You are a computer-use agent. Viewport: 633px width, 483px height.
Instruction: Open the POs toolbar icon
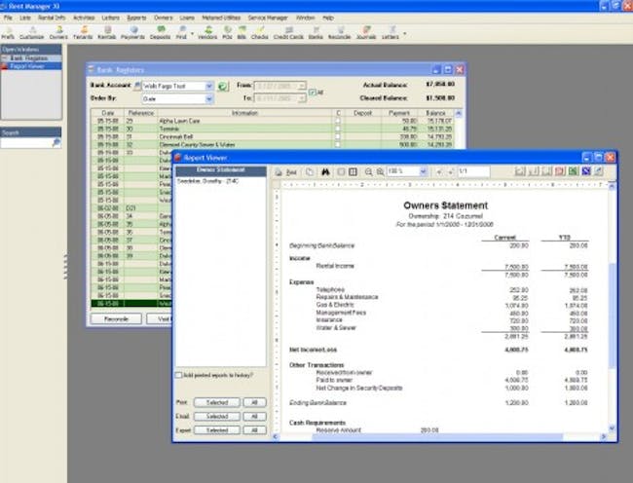227,33
